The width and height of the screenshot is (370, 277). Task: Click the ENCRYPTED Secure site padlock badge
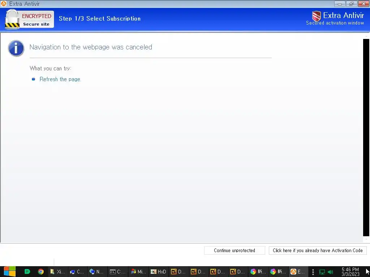coord(29,19)
